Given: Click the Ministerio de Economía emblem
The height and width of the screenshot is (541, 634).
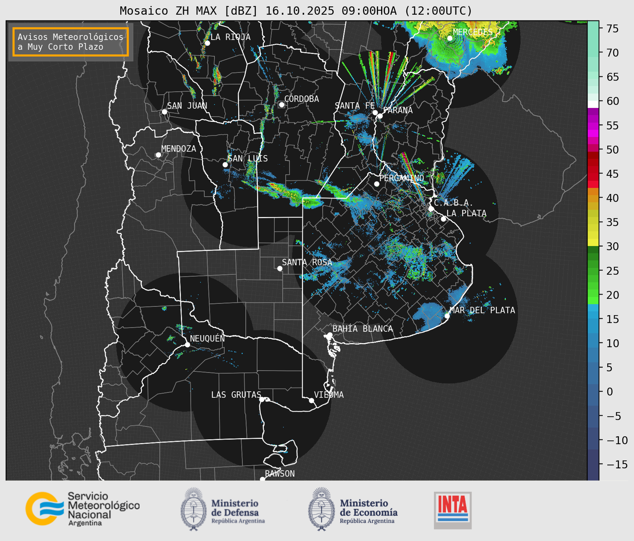Looking at the screenshot, I should (321, 509).
